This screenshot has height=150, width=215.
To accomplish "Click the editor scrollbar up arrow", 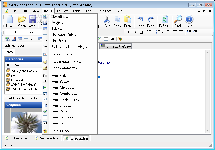I will (207, 52).
